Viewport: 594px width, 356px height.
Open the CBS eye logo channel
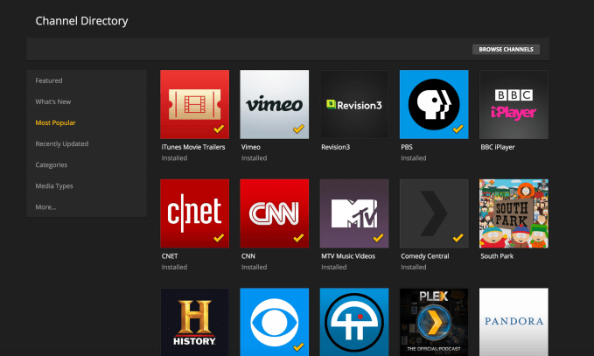(x=275, y=322)
